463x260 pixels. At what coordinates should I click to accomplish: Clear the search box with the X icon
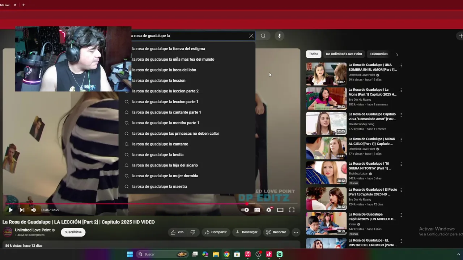[251, 36]
